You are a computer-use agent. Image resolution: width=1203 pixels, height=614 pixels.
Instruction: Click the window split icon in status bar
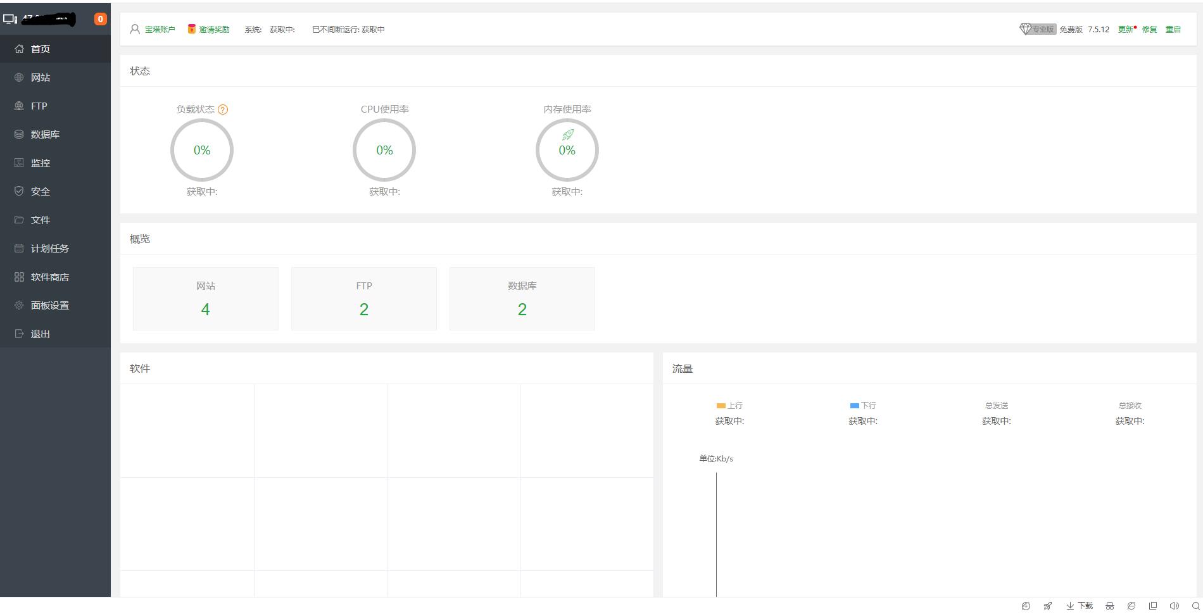(x=1153, y=606)
